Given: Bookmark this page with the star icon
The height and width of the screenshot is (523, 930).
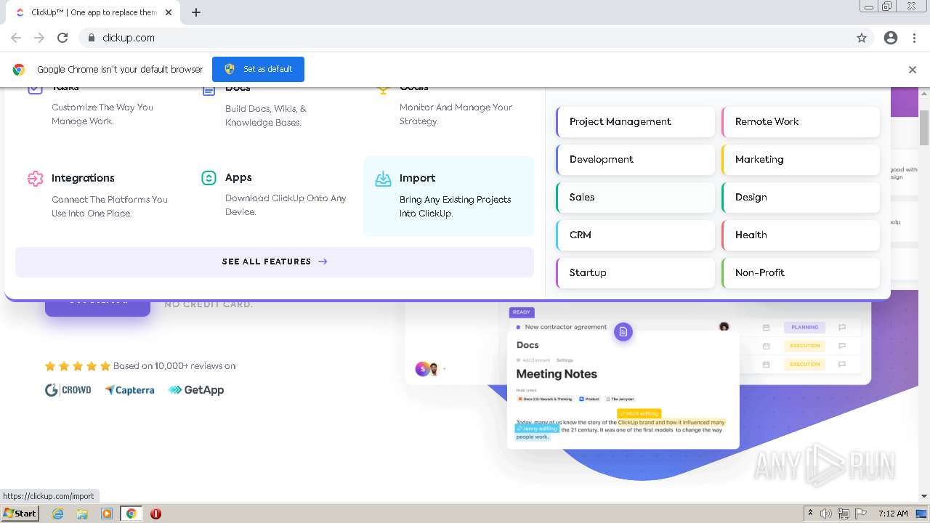Looking at the screenshot, I should pyautogui.click(x=862, y=38).
